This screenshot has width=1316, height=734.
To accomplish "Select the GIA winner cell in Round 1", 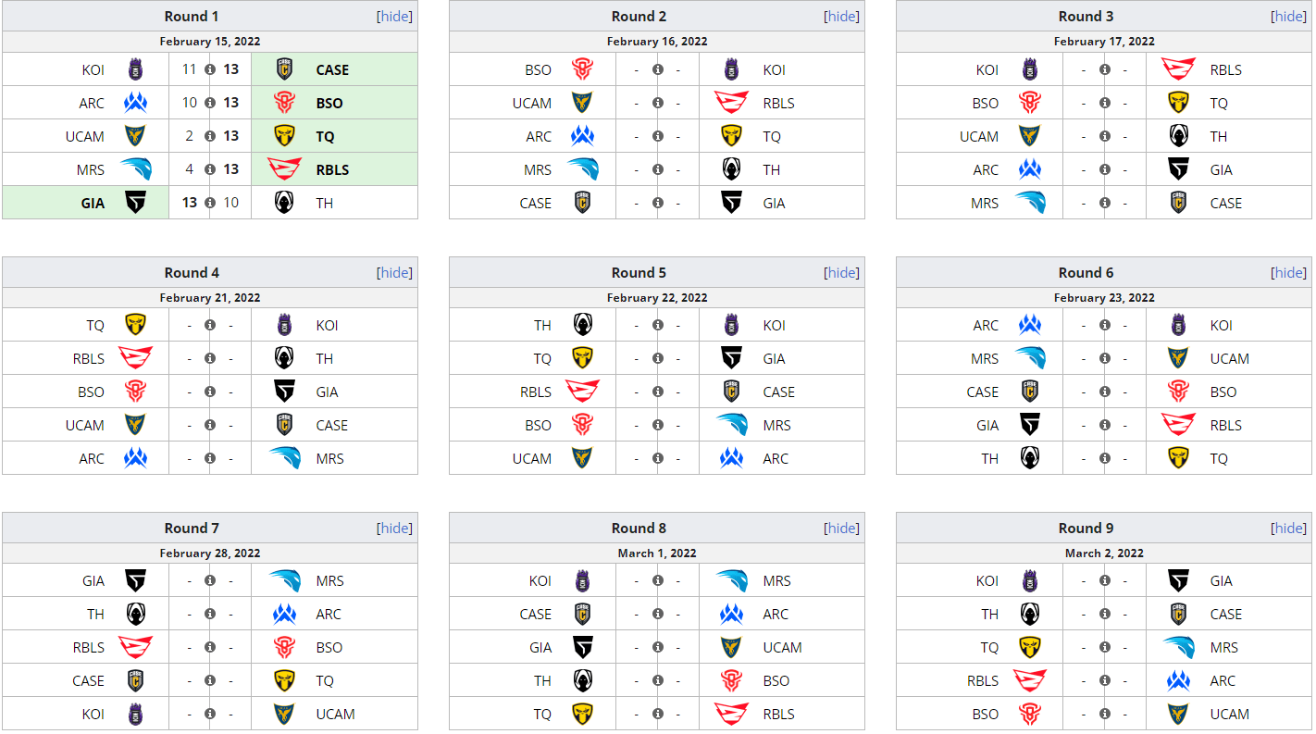I will click(x=85, y=203).
